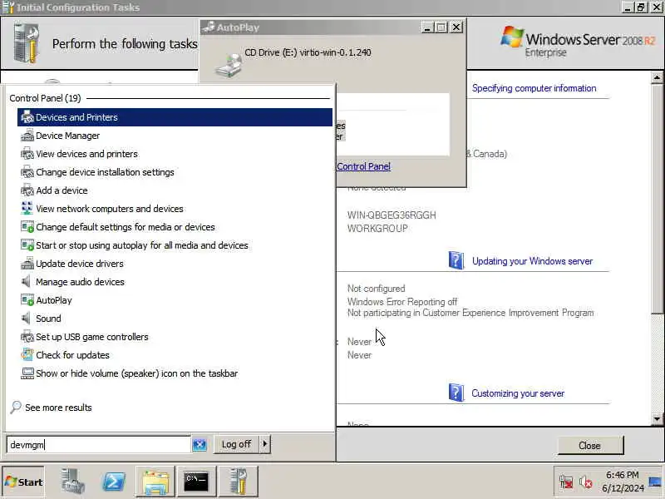This screenshot has height=499, width=665.
Task: Click the WIN-QBGEG36RGGH computer name text
Action: (x=392, y=215)
